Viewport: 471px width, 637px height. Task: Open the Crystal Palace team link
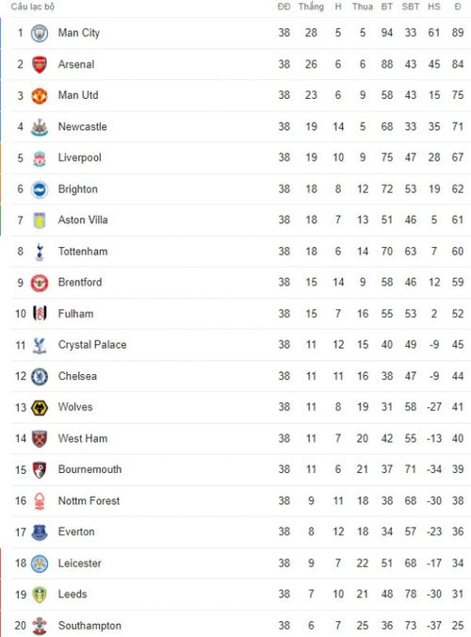[x=92, y=345]
